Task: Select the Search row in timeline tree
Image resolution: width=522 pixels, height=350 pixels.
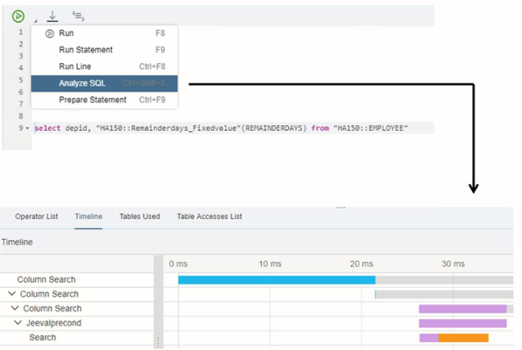Action: pos(43,337)
